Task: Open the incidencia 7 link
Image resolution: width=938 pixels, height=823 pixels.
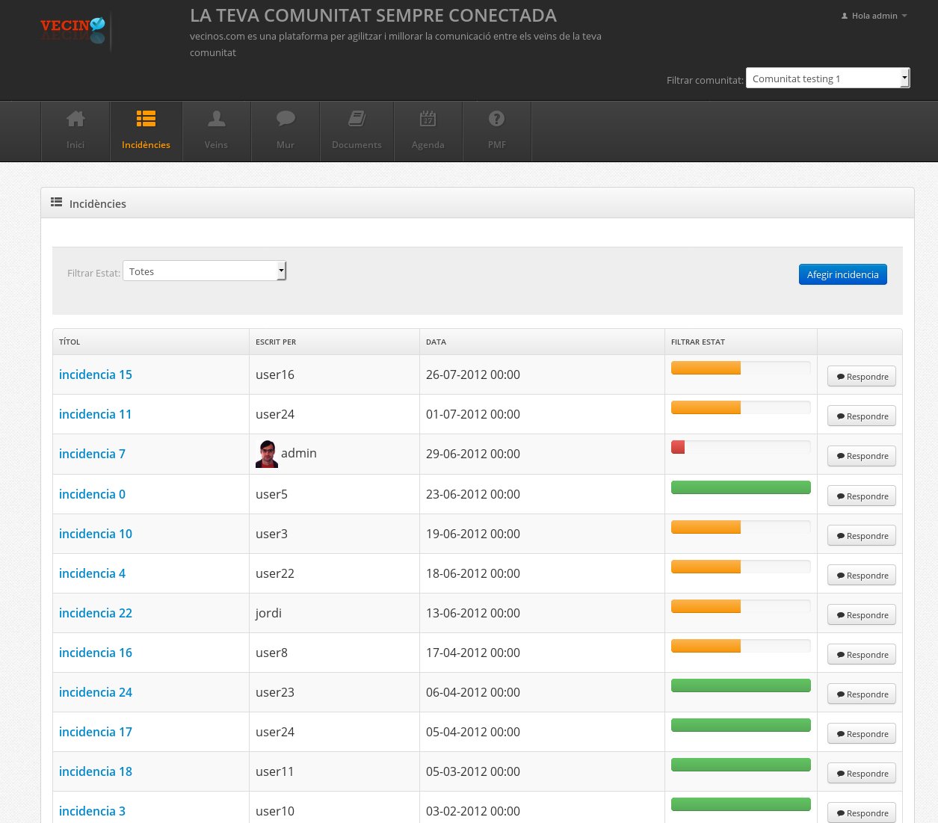Action: pos(92,454)
